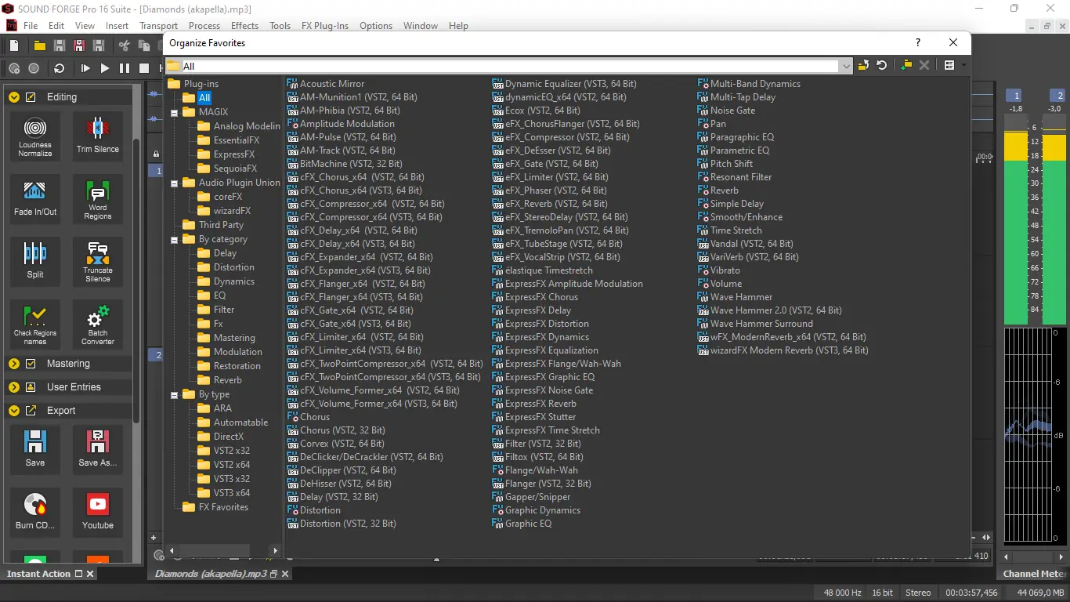Click the help question mark in dialog title
Screen dimensions: 1070x602
918,43
